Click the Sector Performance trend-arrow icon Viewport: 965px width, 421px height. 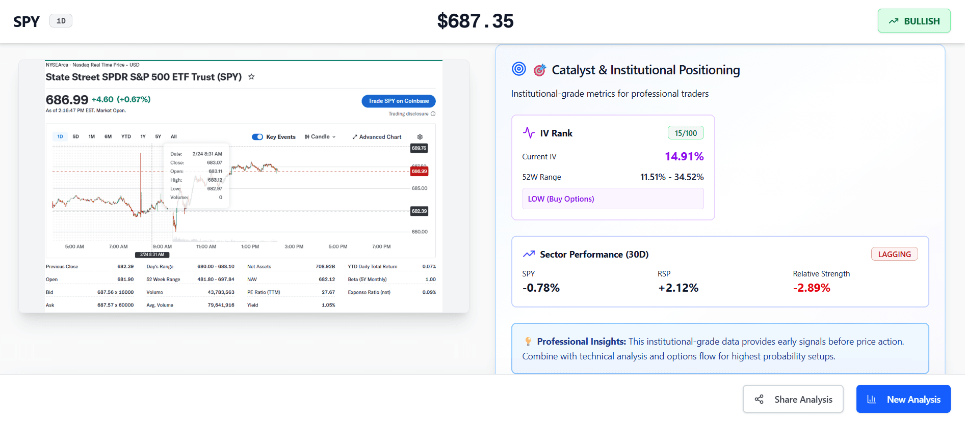click(529, 254)
